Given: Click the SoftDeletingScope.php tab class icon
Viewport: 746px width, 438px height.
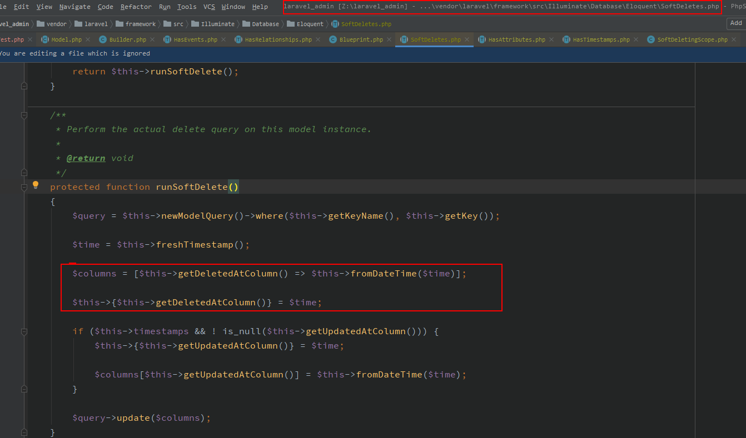Looking at the screenshot, I should pos(651,40).
